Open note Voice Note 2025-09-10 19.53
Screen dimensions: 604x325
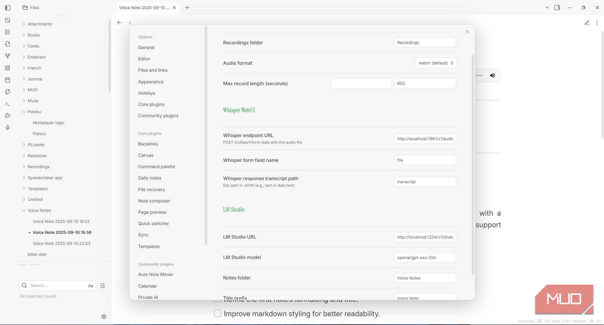(61, 221)
